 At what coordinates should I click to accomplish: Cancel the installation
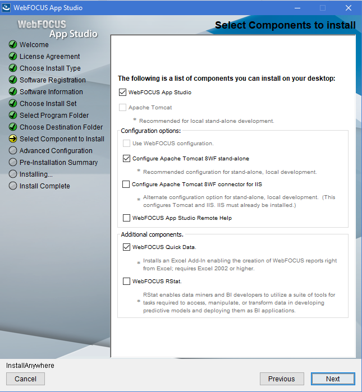(x=25, y=379)
